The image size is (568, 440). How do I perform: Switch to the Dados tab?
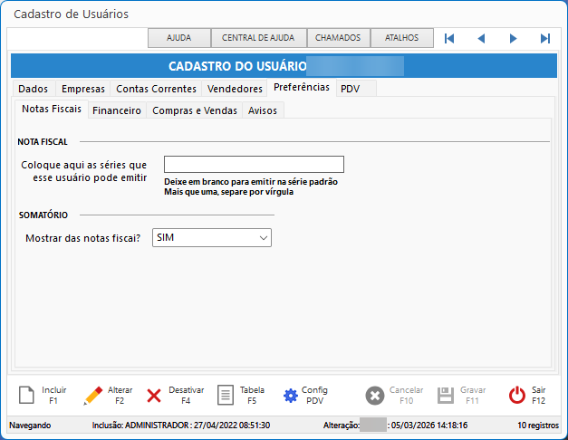(x=34, y=89)
